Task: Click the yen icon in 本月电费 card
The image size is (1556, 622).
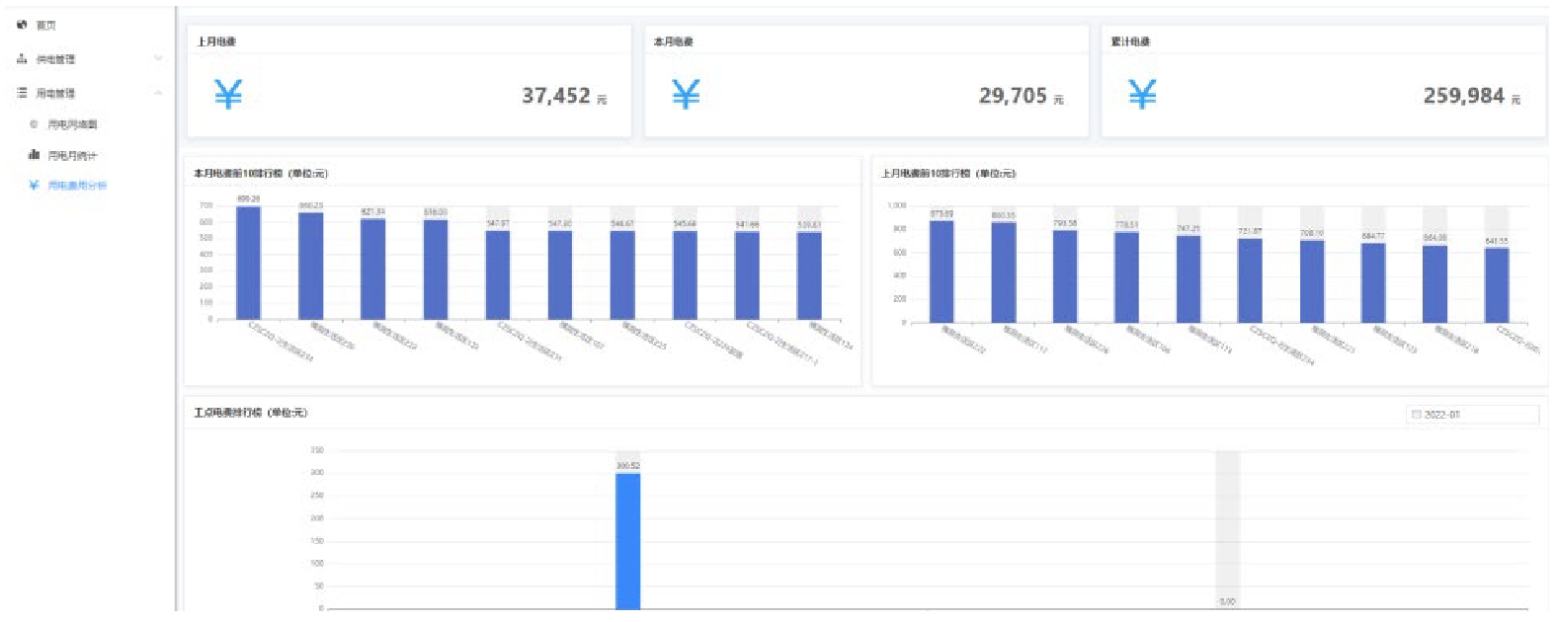Action: (686, 95)
